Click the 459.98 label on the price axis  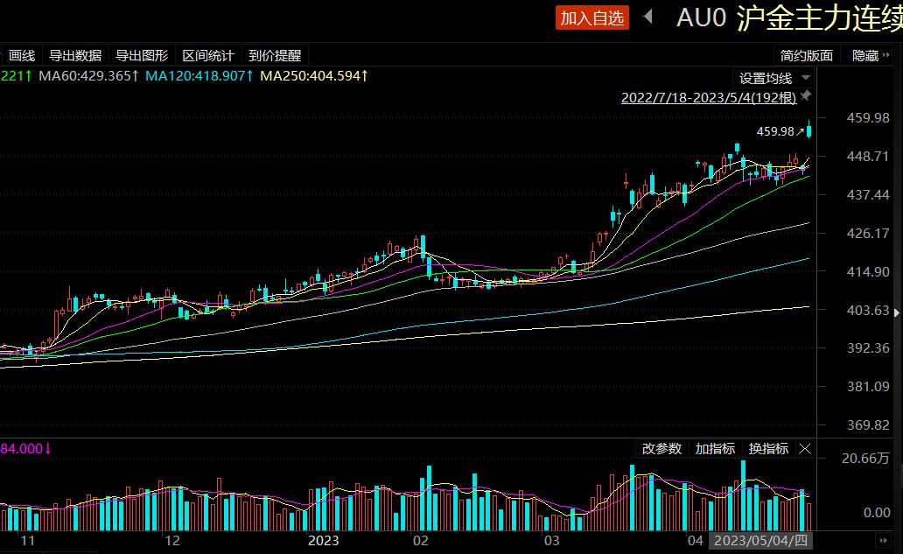(867, 118)
